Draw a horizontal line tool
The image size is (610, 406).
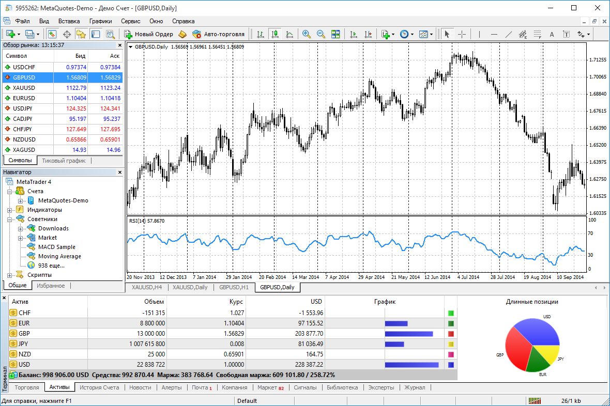coord(494,34)
